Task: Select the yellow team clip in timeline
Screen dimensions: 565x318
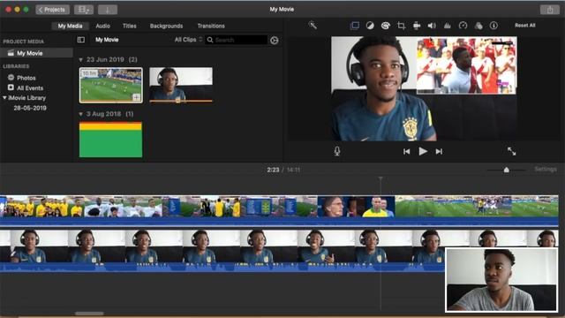Action: coord(41,206)
